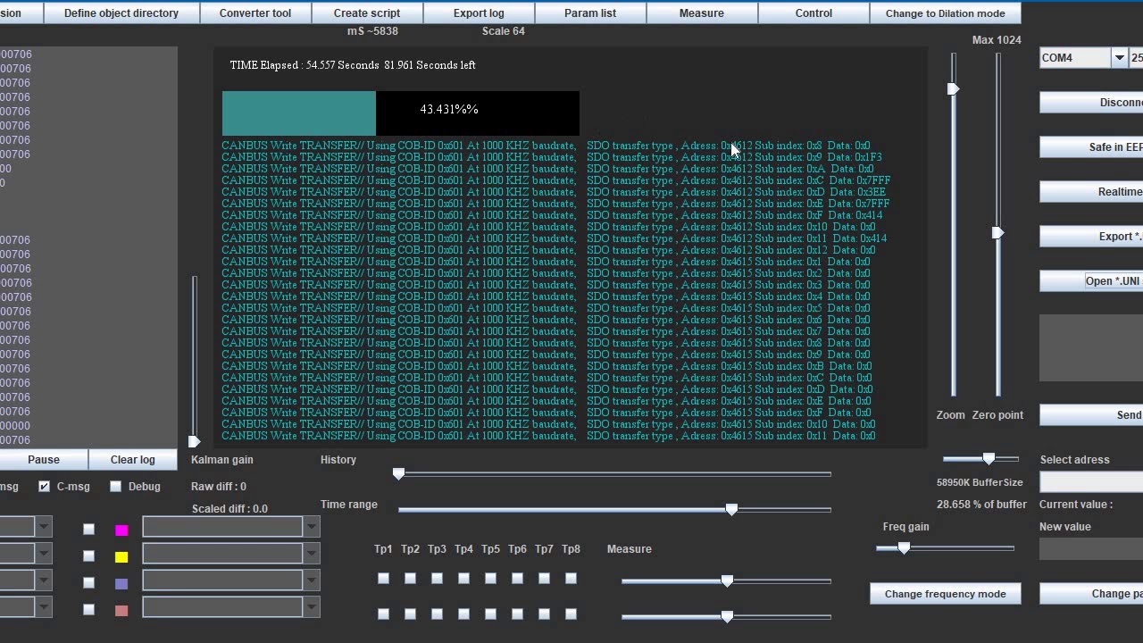Click the 'Scale 64' label
The width and height of the screenshot is (1143, 643).
[504, 31]
